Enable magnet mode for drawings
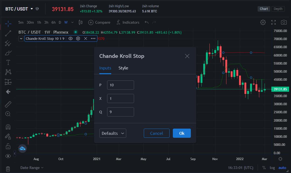291x173 pixels. pos(8,126)
